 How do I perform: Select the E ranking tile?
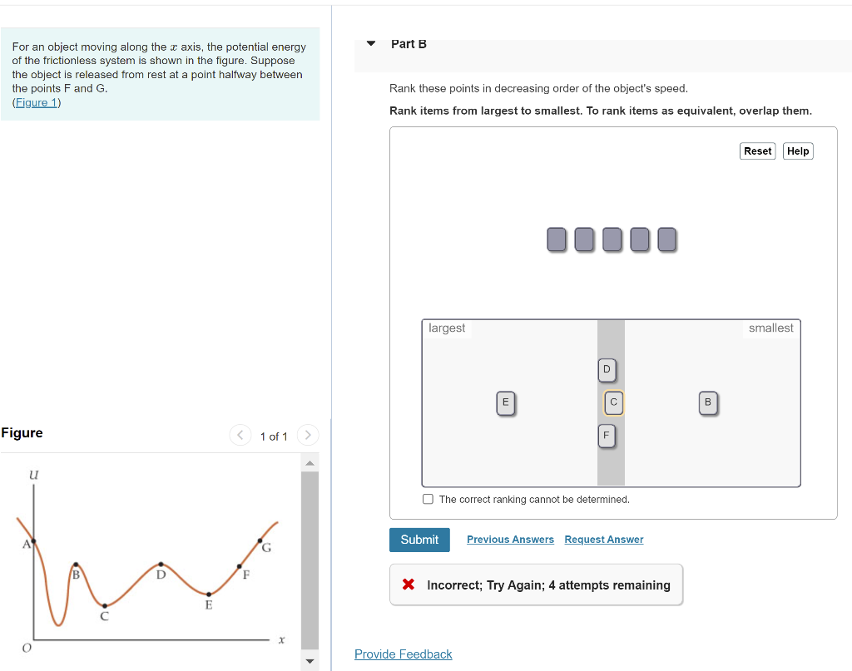point(506,402)
